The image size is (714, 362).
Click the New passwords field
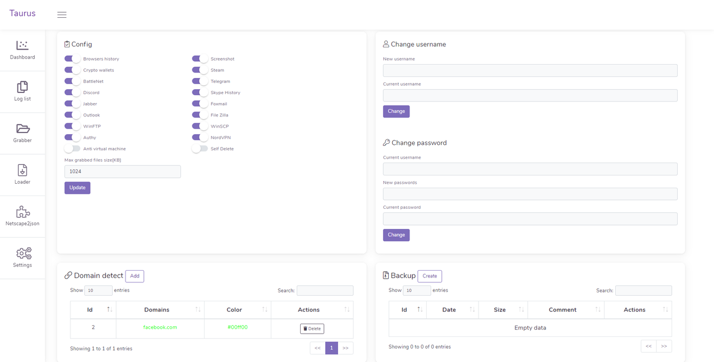pyautogui.click(x=530, y=194)
